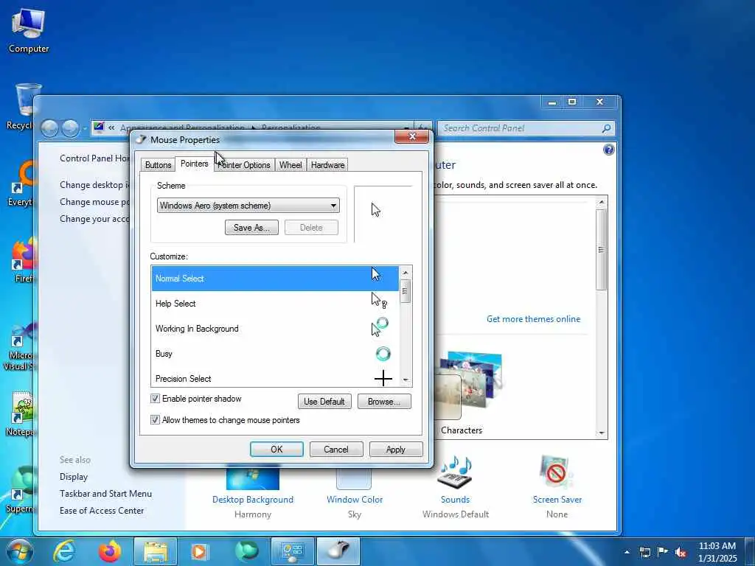
Task: Open Windows Explorer from the taskbar
Action: click(155, 551)
